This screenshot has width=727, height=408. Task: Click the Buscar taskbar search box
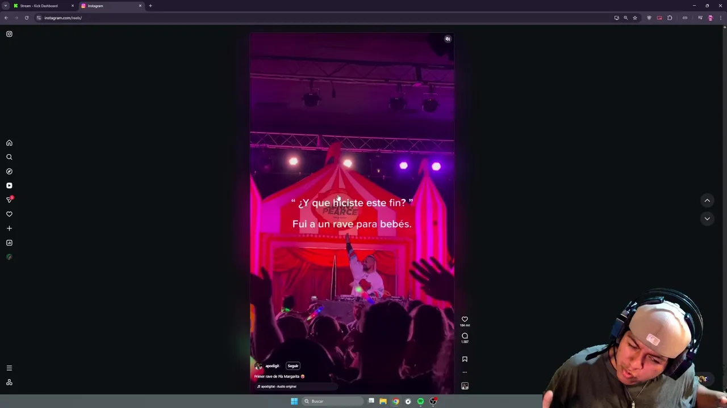tap(332, 401)
